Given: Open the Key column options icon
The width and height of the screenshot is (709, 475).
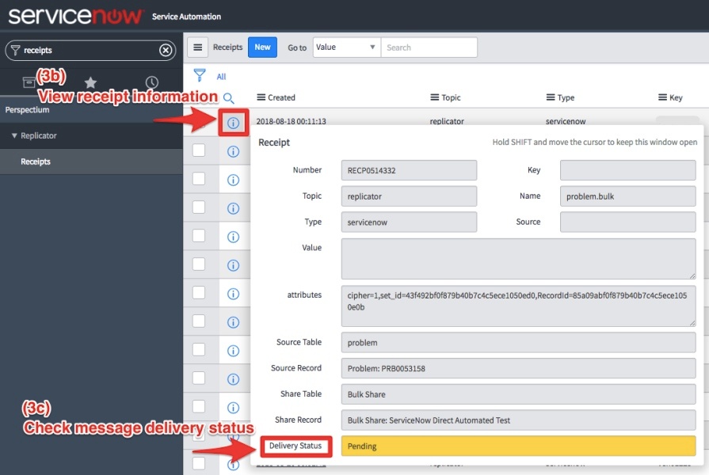Looking at the screenshot, I should (662, 97).
